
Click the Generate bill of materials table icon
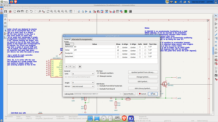(x=118, y=12)
